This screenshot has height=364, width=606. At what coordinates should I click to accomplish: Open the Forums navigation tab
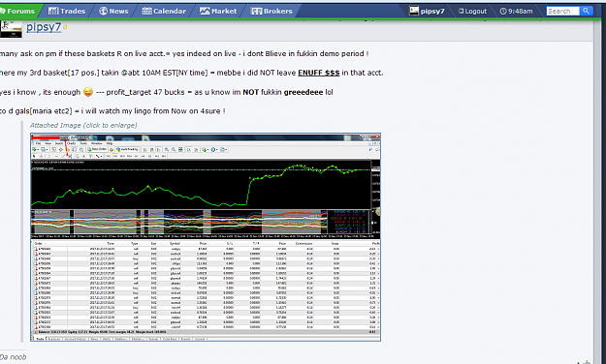(18, 12)
